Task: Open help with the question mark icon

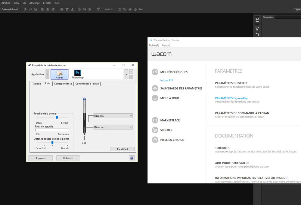Action: click(x=132, y=158)
